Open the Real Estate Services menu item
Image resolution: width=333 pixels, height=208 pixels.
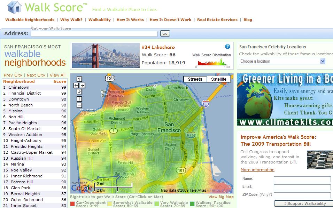click(217, 19)
